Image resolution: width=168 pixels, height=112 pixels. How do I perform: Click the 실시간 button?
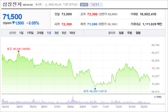pos(84,5)
